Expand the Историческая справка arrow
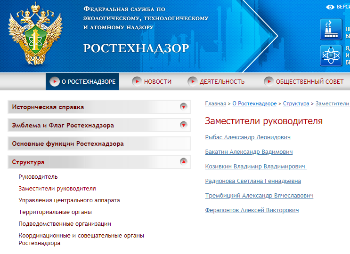 coord(184,107)
